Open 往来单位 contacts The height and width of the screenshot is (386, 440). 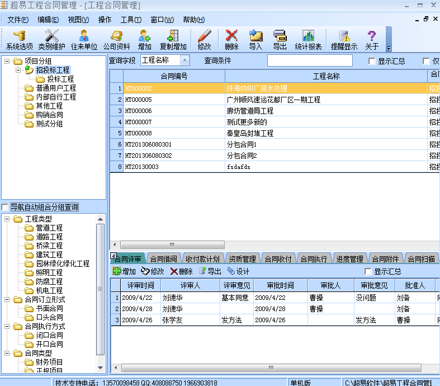(x=84, y=40)
